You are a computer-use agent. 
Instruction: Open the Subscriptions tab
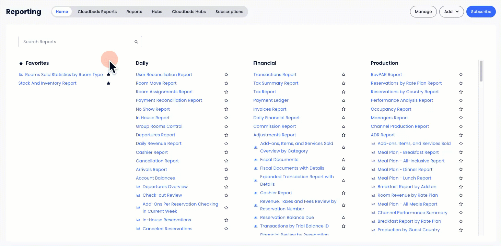click(x=229, y=12)
